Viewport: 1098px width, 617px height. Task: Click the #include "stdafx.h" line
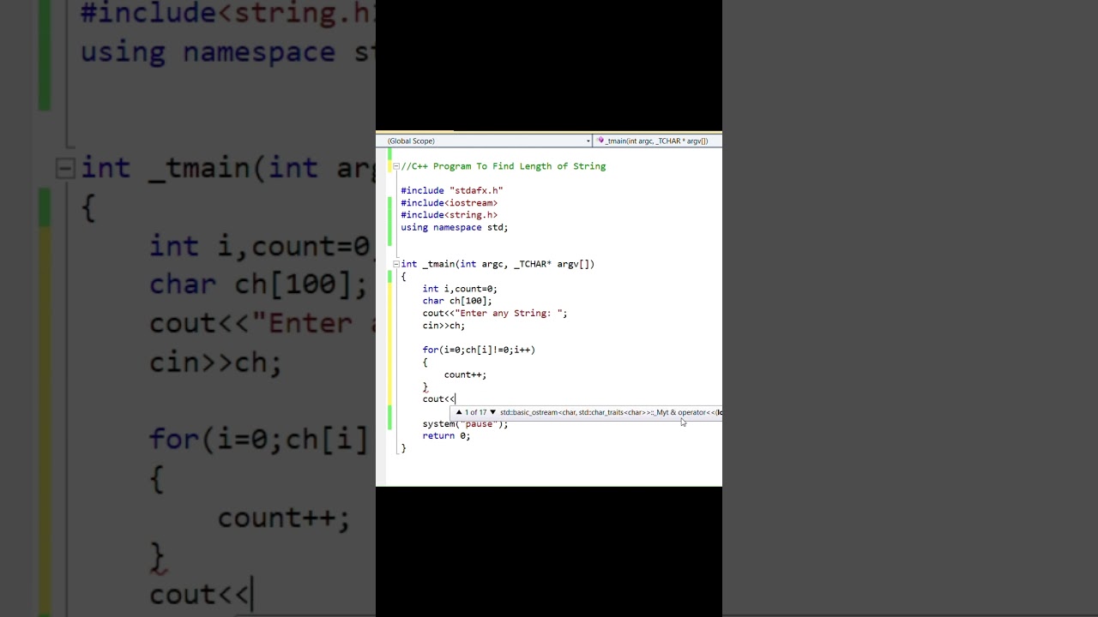pos(452,190)
